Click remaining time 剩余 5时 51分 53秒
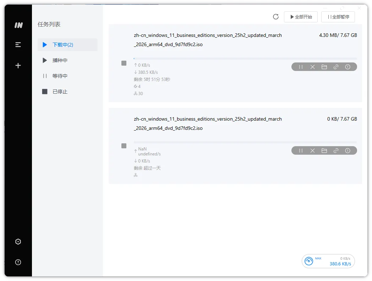372x281 pixels. point(152,79)
